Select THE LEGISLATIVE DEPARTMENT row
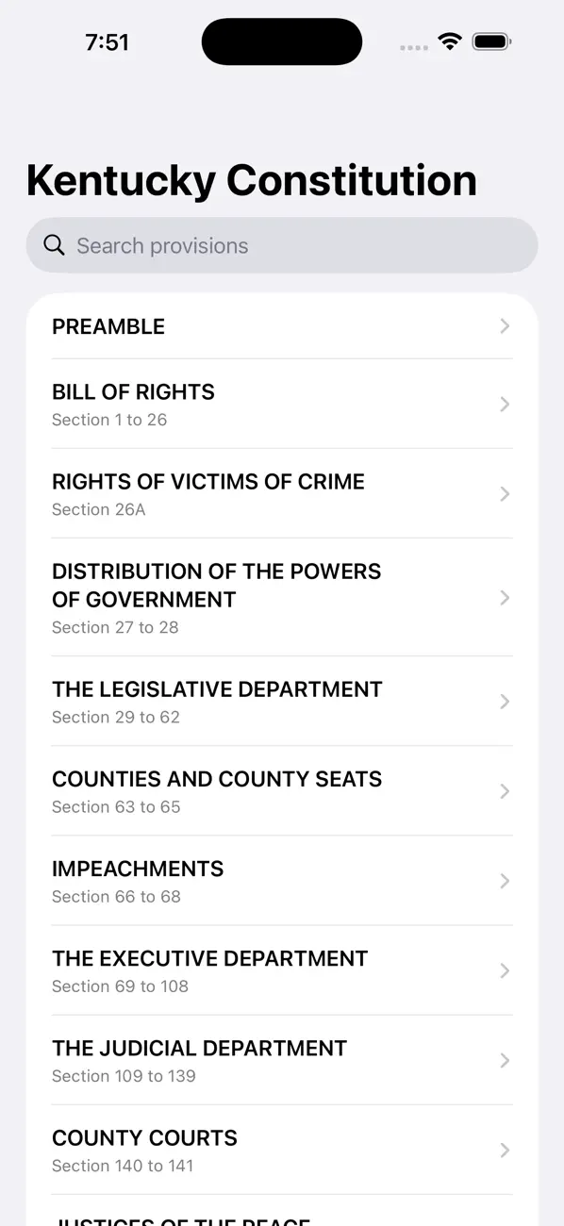This screenshot has width=564, height=1226. tap(283, 702)
